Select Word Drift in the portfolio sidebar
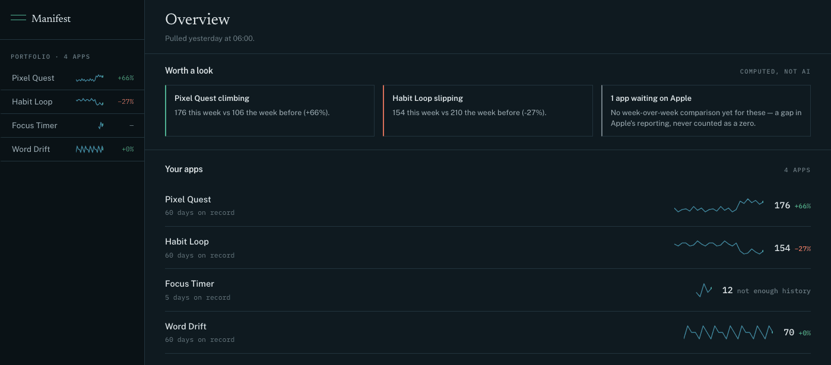The image size is (831, 365). (x=72, y=149)
